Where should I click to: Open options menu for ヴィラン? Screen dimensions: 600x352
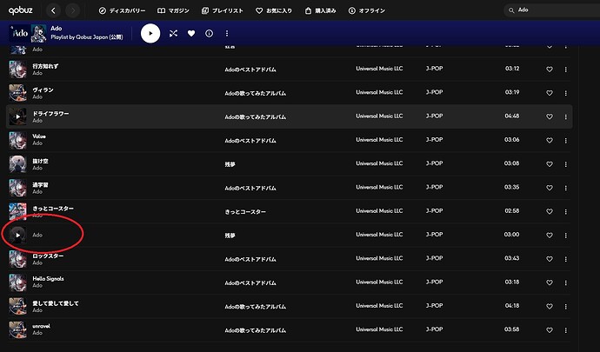click(565, 93)
